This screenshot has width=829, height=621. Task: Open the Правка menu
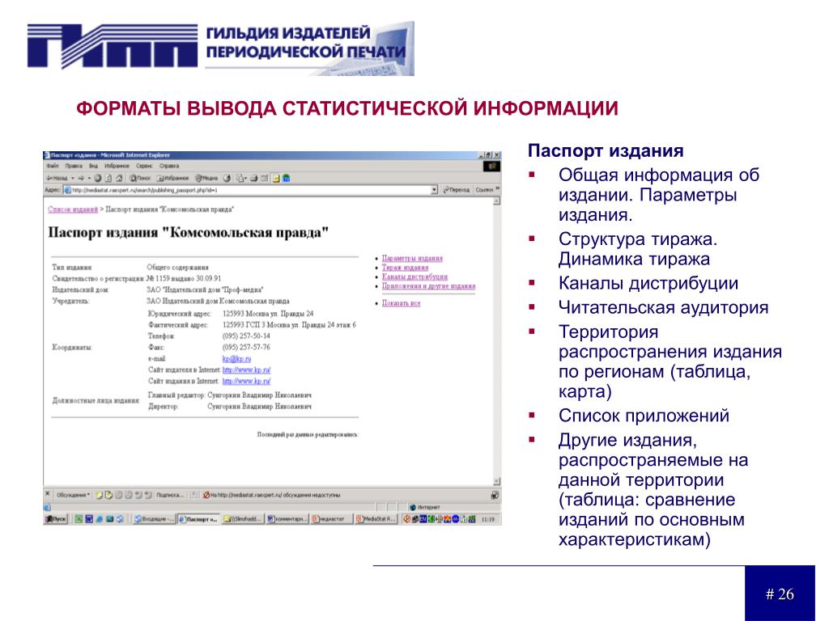click(x=74, y=166)
